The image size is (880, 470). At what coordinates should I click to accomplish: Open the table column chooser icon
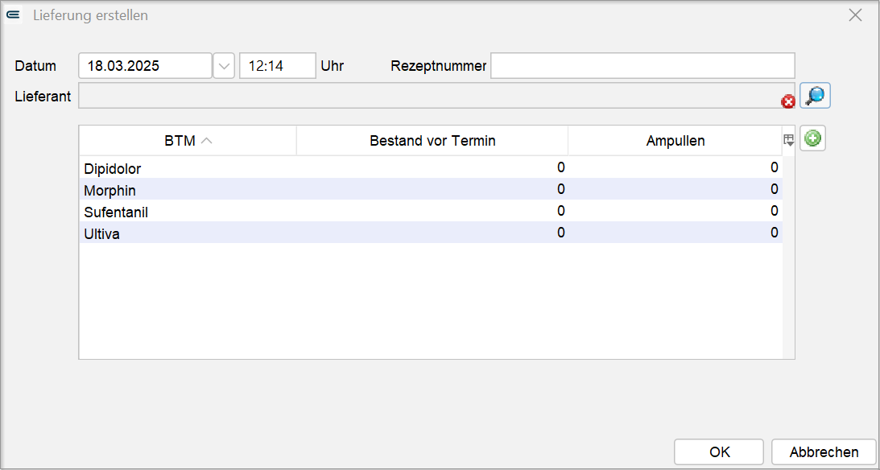click(x=789, y=141)
